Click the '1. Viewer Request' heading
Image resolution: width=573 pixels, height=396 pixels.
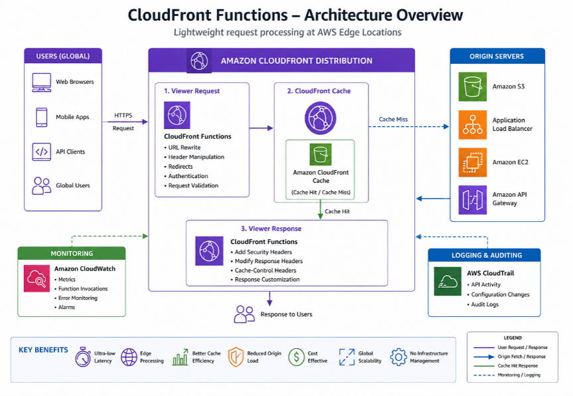192,91
